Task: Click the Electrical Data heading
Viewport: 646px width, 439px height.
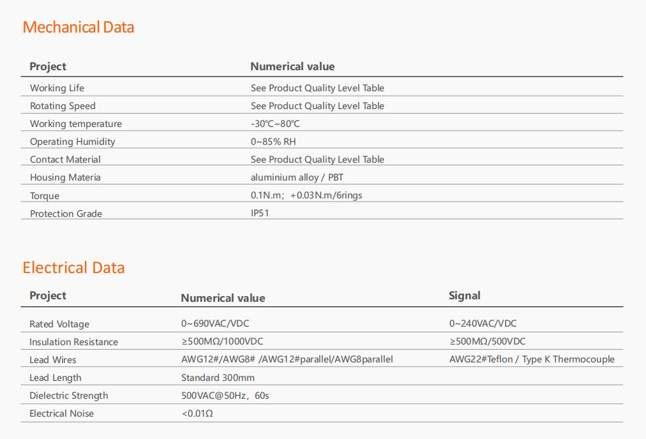Action: pos(73,268)
